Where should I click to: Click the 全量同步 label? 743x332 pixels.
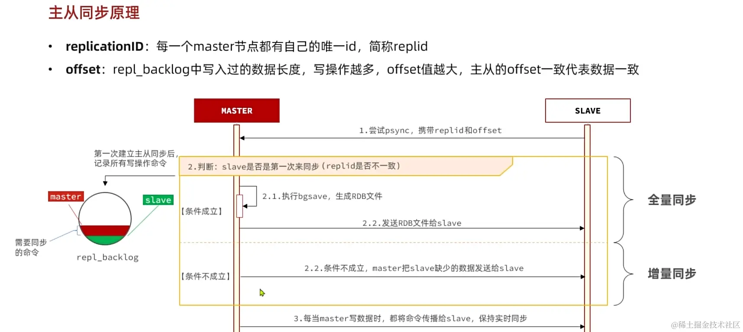(x=672, y=200)
